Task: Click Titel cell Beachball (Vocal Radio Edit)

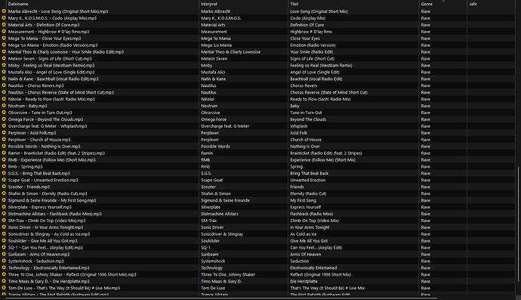Action: click(316, 79)
